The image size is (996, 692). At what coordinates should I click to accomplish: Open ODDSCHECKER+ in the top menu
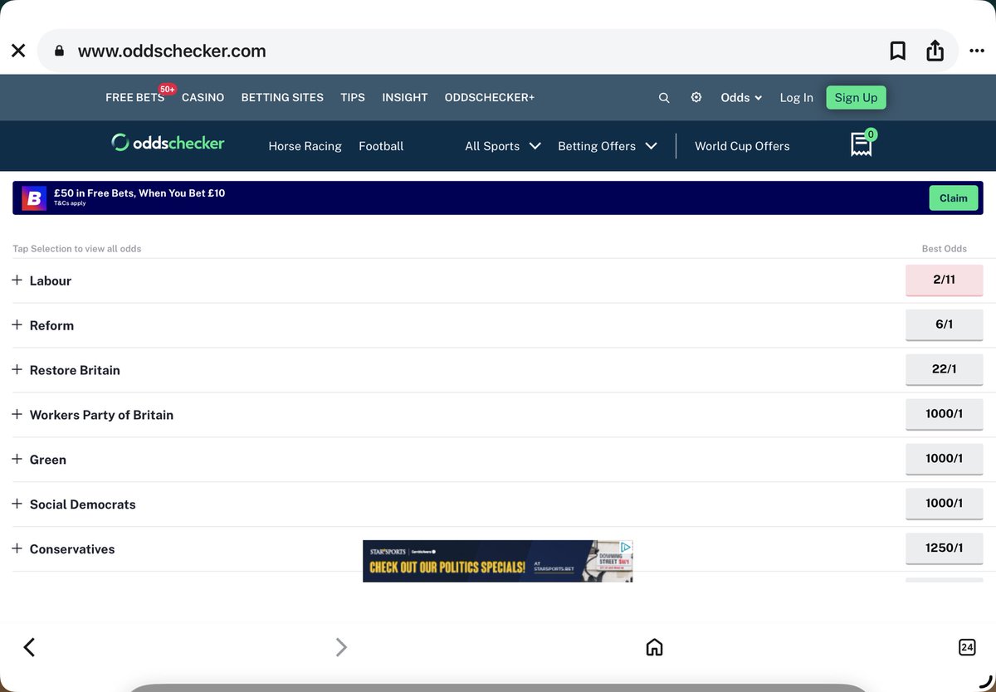pyautogui.click(x=490, y=97)
